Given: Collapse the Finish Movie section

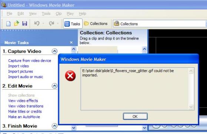Looking at the screenshot, I should (54, 126).
